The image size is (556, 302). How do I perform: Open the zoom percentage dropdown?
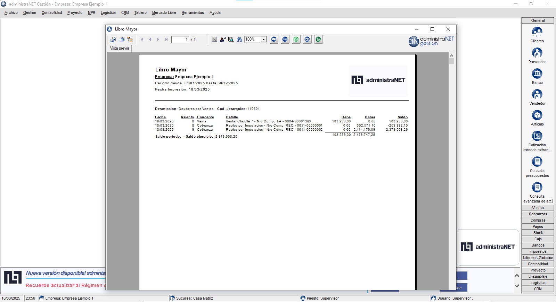click(264, 40)
